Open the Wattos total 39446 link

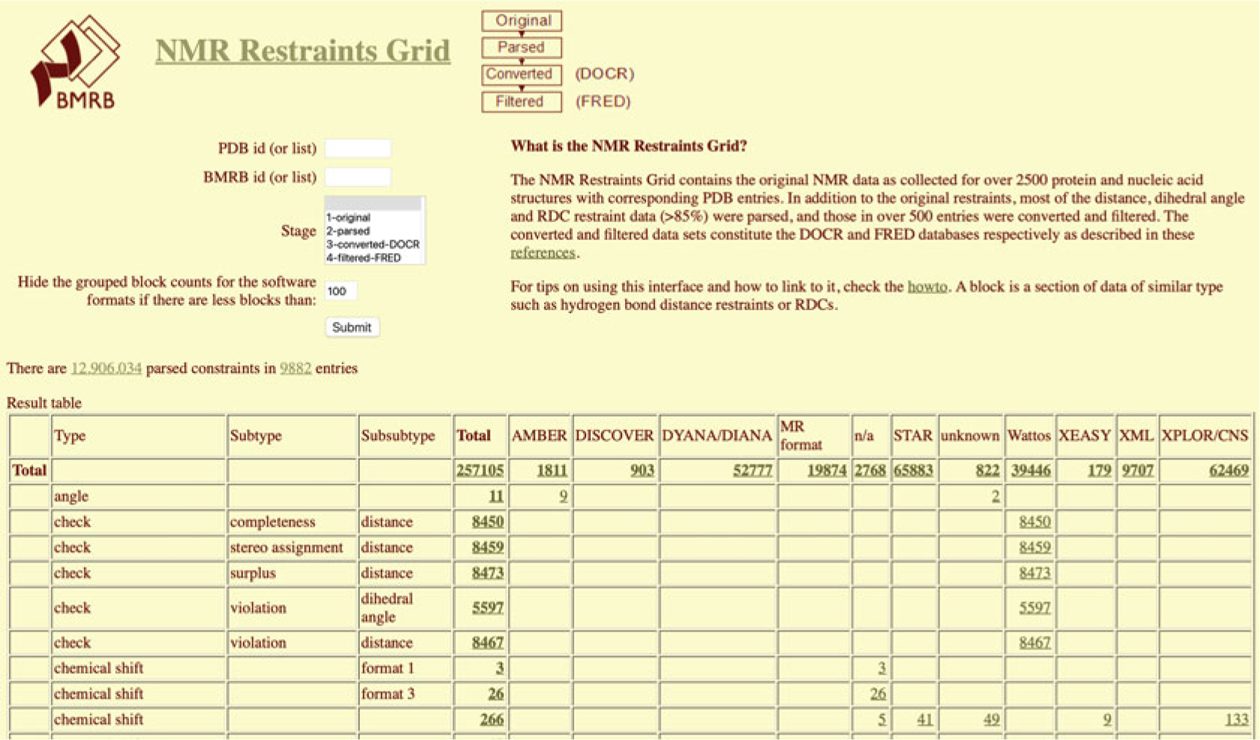(1030, 470)
